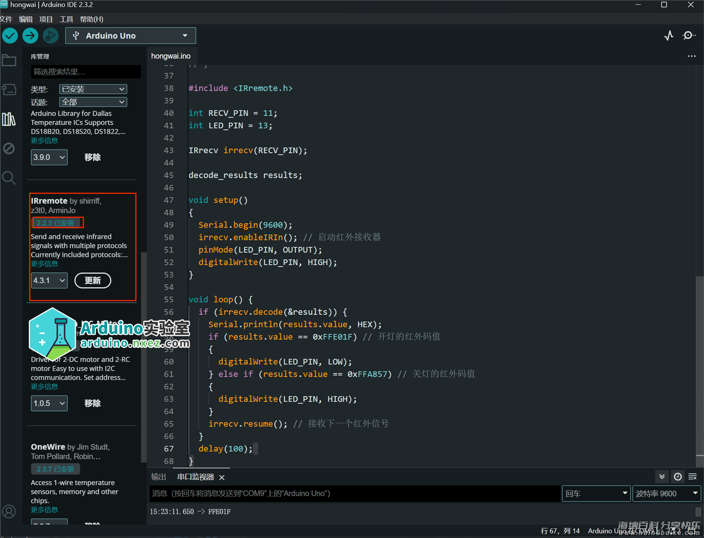This screenshot has height=538, width=704.
Task: Click line number 67 in the gutter
Action: tap(169, 448)
